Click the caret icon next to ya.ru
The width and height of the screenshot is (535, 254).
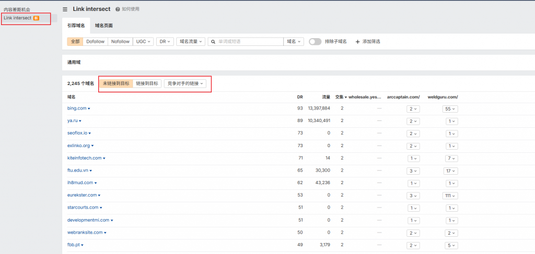(x=81, y=121)
